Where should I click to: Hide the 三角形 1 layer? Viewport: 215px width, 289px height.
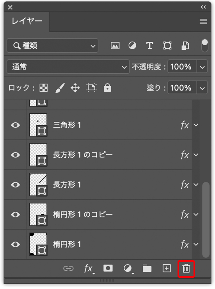(x=15, y=125)
